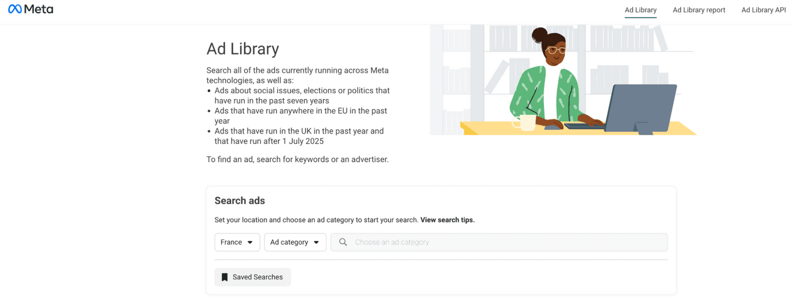Viewport: 793px width, 308px height.
Task: Click the 'Search ads' section heading
Action: pos(240,201)
